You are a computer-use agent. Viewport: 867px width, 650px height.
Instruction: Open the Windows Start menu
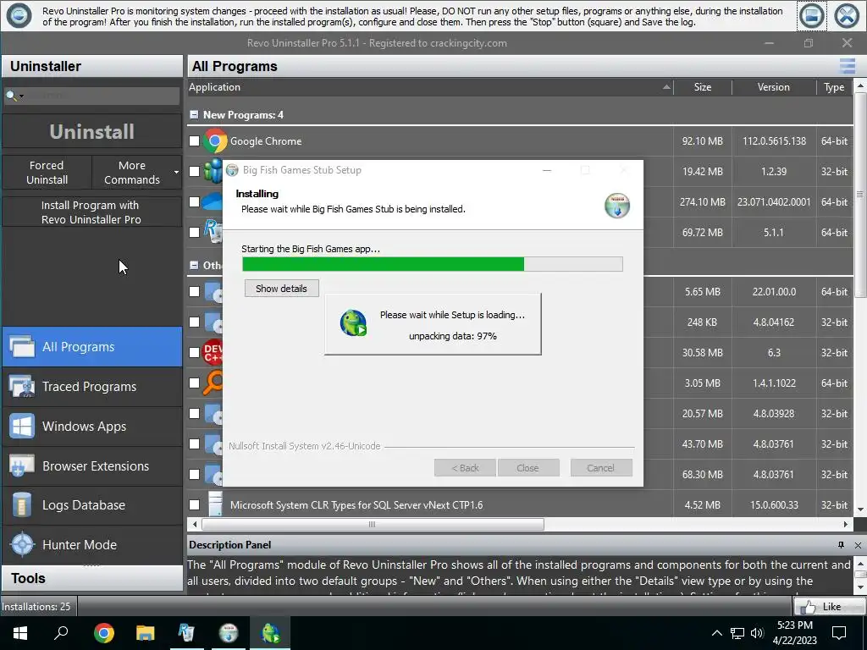(20, 633)
